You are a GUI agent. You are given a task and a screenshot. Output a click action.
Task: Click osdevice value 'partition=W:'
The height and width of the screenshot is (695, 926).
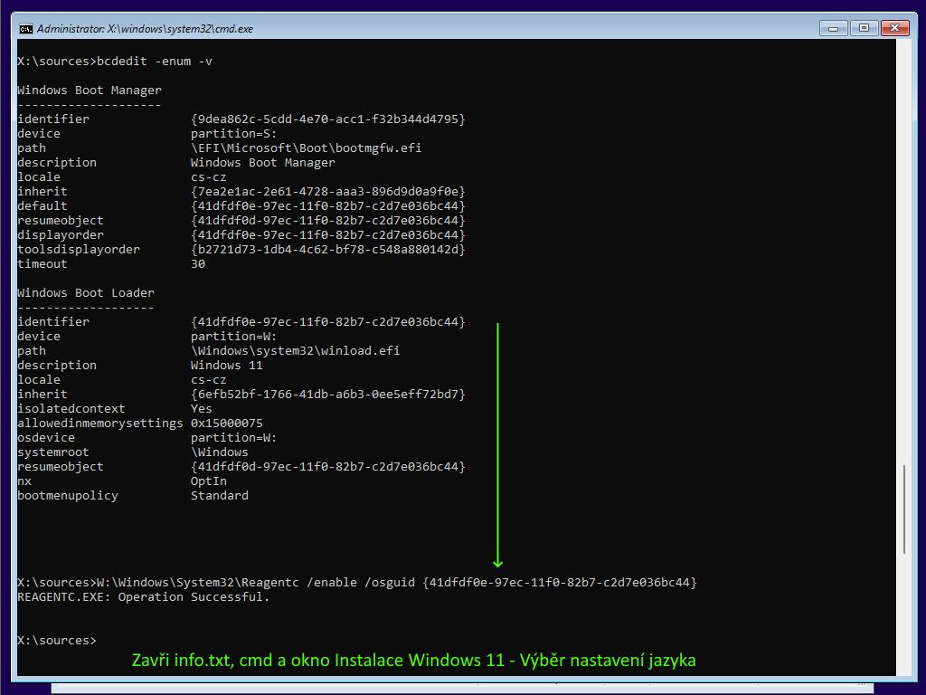(x=234, y=438)
